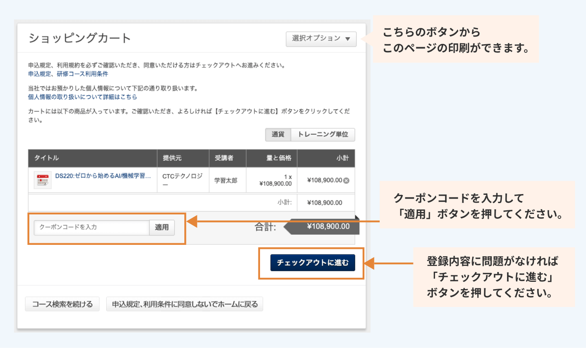
Task: Click the コース検索を続ける button
Action: click(x=62, y=304)
